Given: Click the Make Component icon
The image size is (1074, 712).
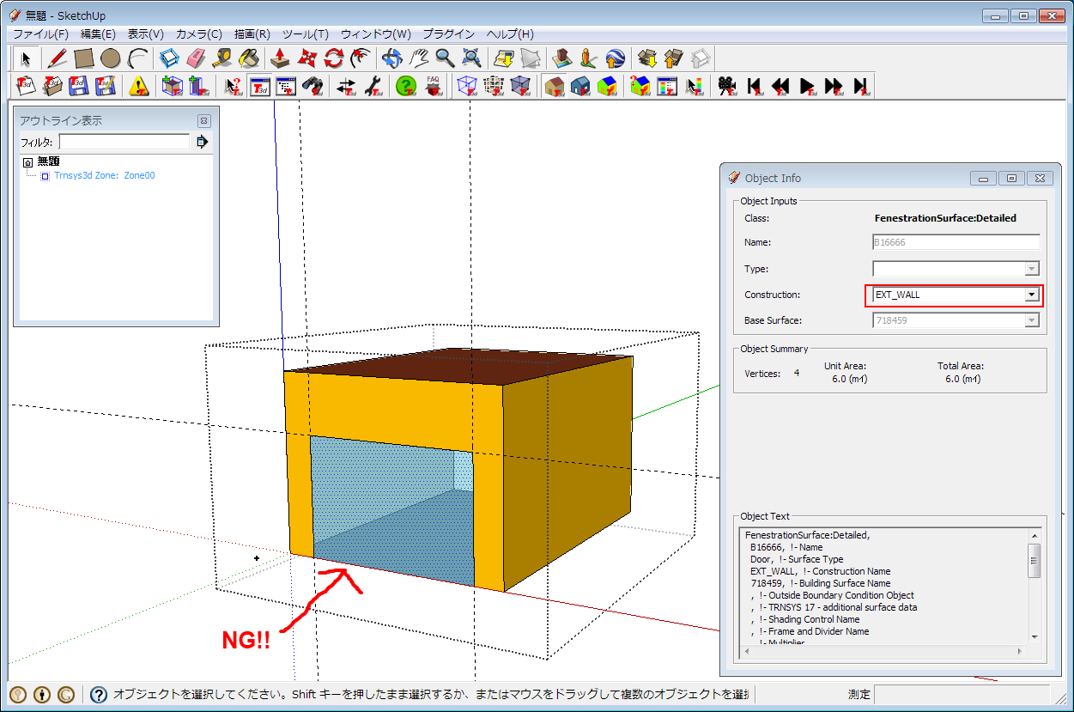Looking at the screenshot, I should pos(169,58).
